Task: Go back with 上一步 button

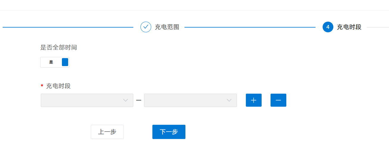Action: pyautogui.click(x=107, y=132)
